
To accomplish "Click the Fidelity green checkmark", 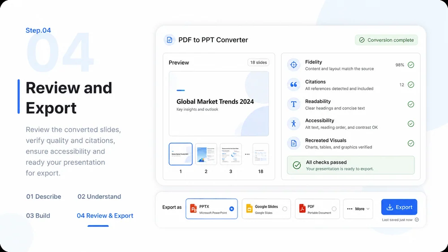I will coord(411,65).
